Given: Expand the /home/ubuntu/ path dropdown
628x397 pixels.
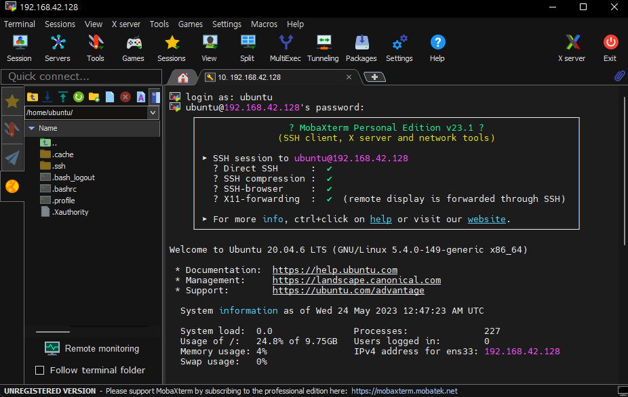Looking at the screenshot, I should point(153,112).
